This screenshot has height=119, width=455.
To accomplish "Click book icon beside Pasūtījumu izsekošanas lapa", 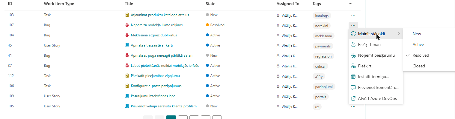I will [x=127, y=96].
